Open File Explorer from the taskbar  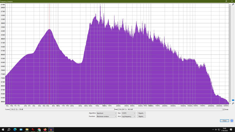click(x=27, y=129)
